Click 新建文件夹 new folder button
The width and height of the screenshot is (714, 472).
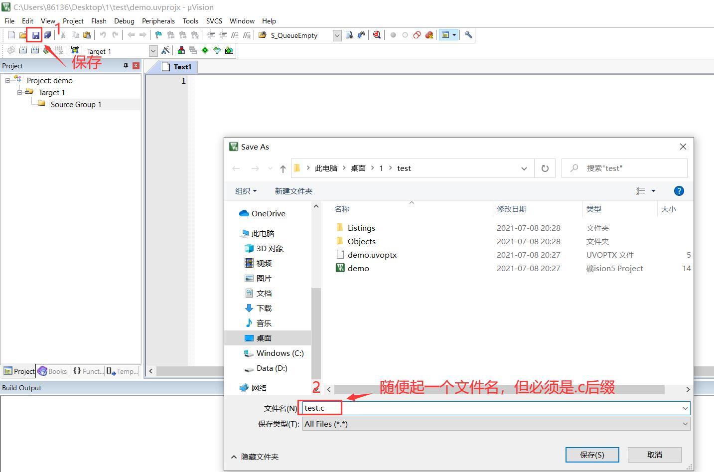(x=293, y=191)
